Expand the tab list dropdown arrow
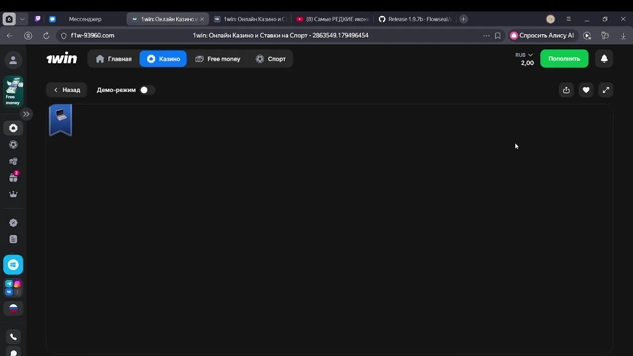This screenshot has width=633, height=356. click(x=22, y=19)
